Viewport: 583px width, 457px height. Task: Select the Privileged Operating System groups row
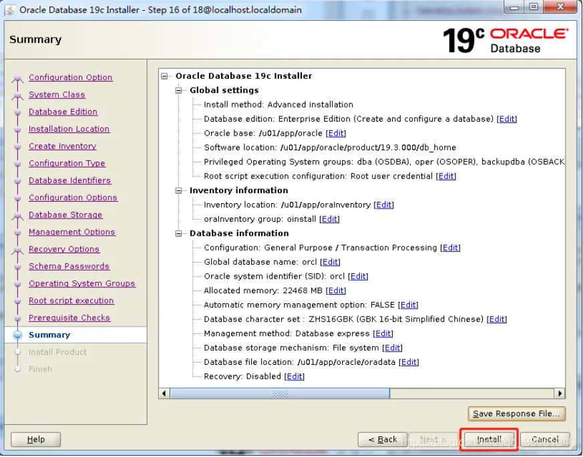(384, 162)
